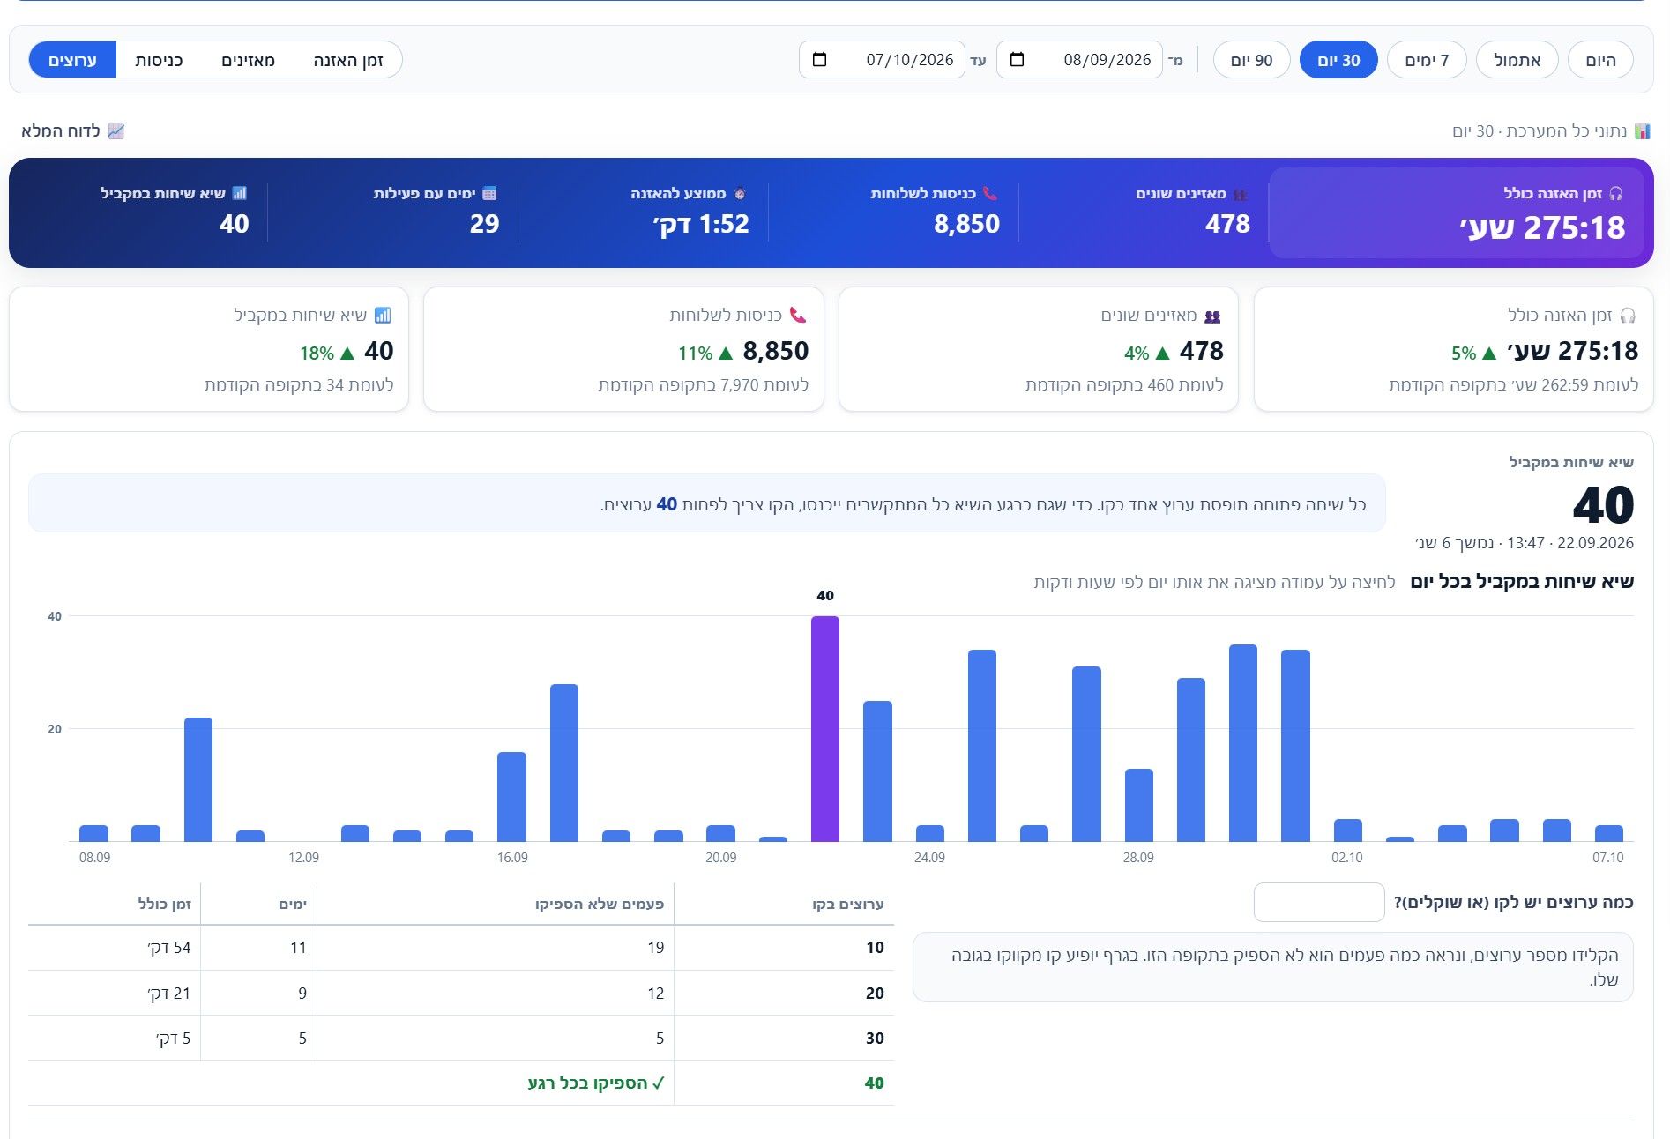Click people icon on מאזינים שונים card
This screenshot has width=1670, height=1139.
coord(1212,316)
